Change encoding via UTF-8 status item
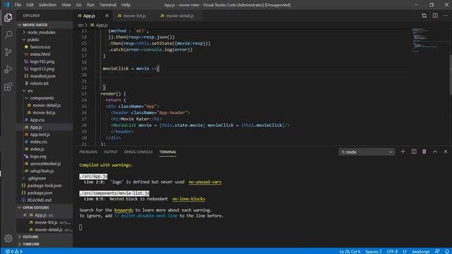Screen dimensions: 452x254 (x=392, y=251)
